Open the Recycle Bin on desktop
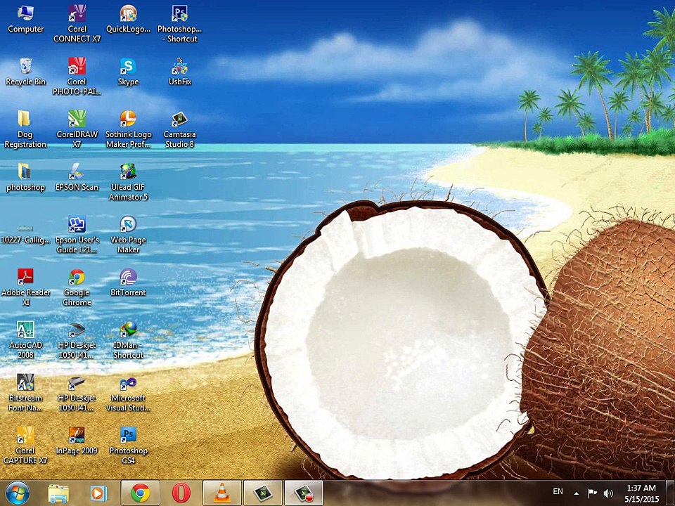The width and height of the screenshot is (675, 506). tap(25, 67)
